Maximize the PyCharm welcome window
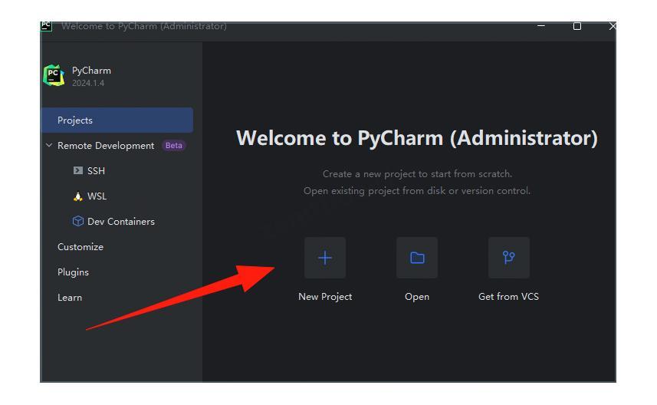Screen dimensions: 657x405 (x=577, y=26)
